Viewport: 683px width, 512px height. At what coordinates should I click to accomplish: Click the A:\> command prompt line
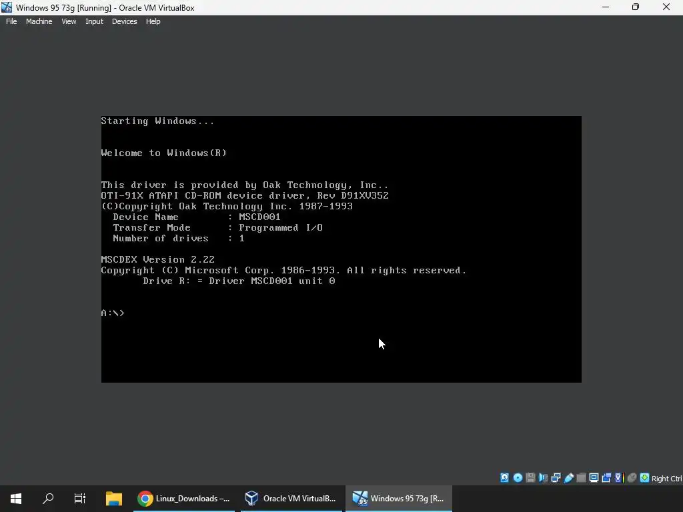(113, 313)
